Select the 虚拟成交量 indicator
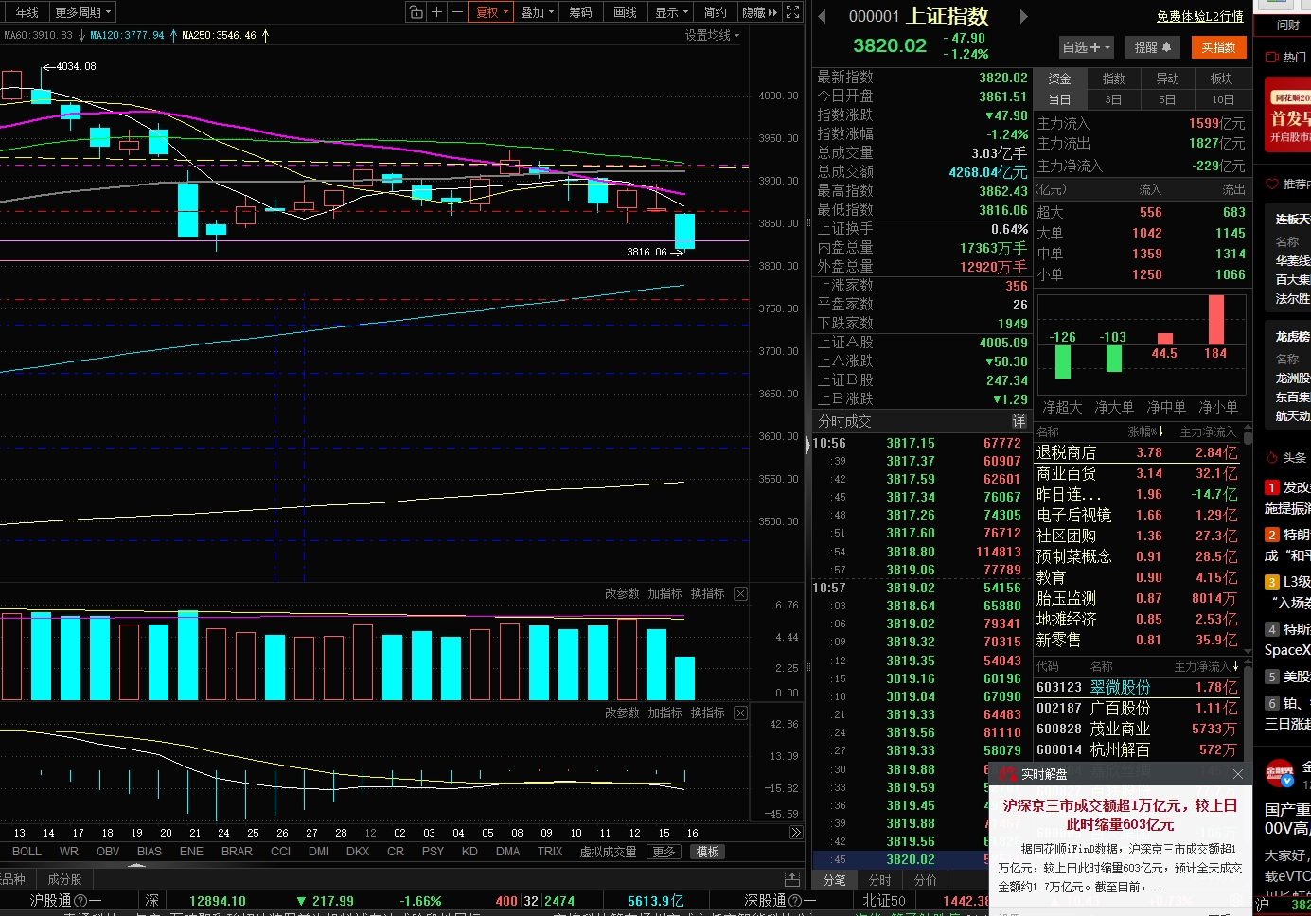The image size is (1311, 916). (x=608, y=852)
